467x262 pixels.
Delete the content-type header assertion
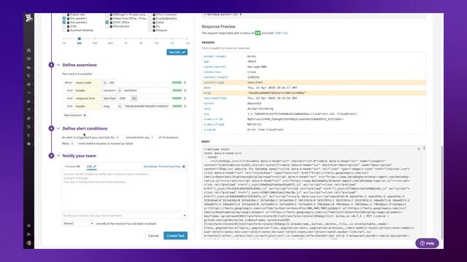coord(185,90)
